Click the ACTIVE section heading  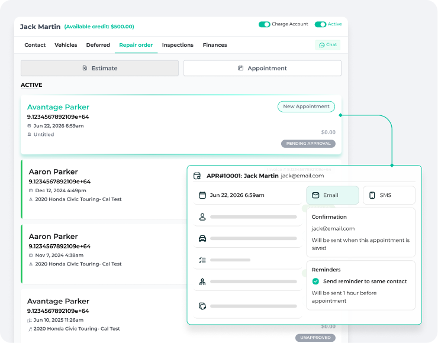(x=31, y=85)
